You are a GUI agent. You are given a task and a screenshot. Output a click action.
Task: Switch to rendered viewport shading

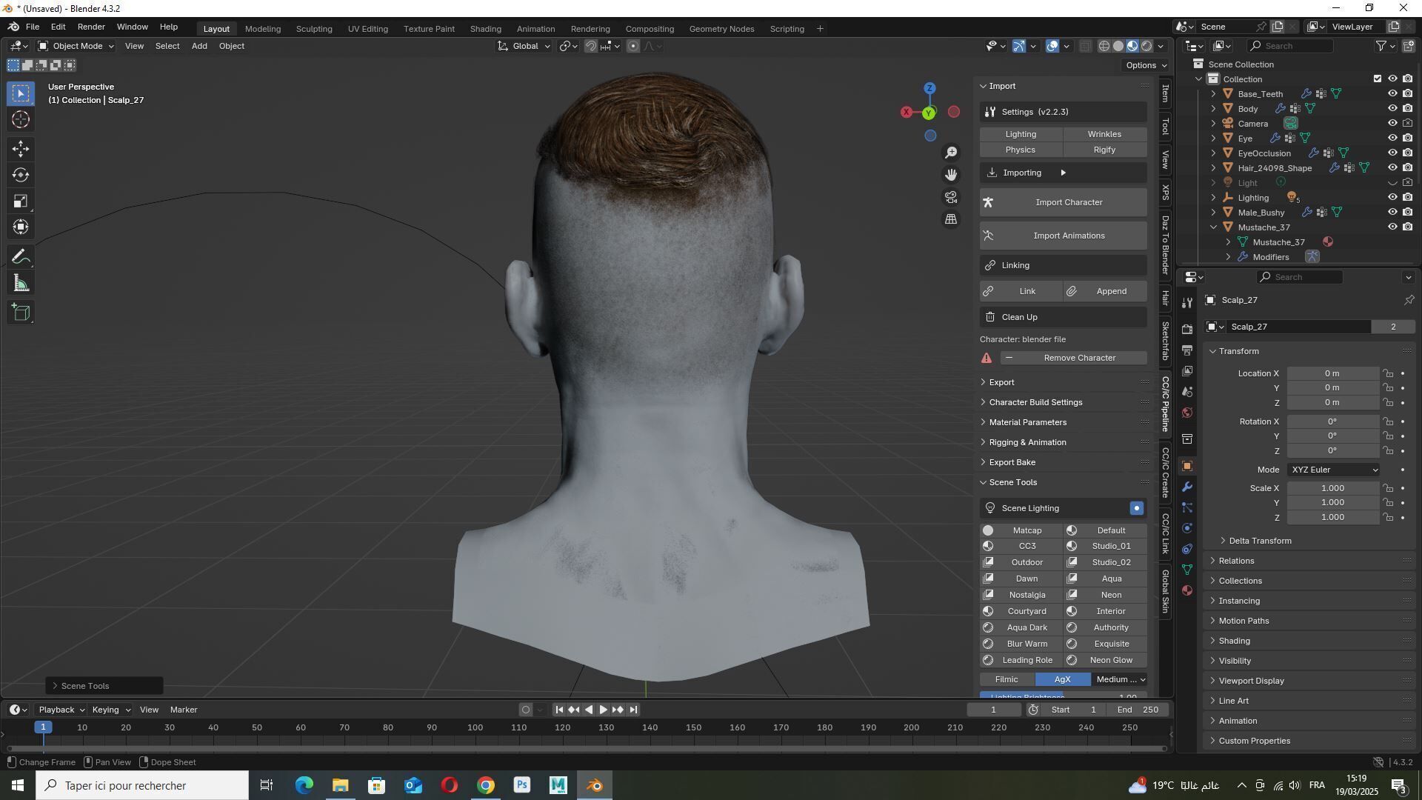click(x=1147, y=46)
